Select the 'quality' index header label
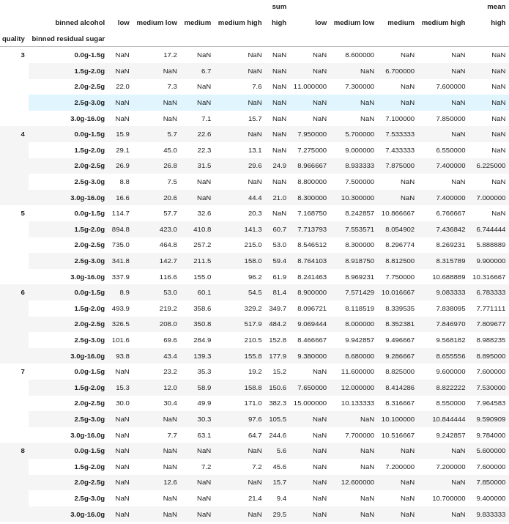Viewport: 509px width, 524px height. coord(13,39)
